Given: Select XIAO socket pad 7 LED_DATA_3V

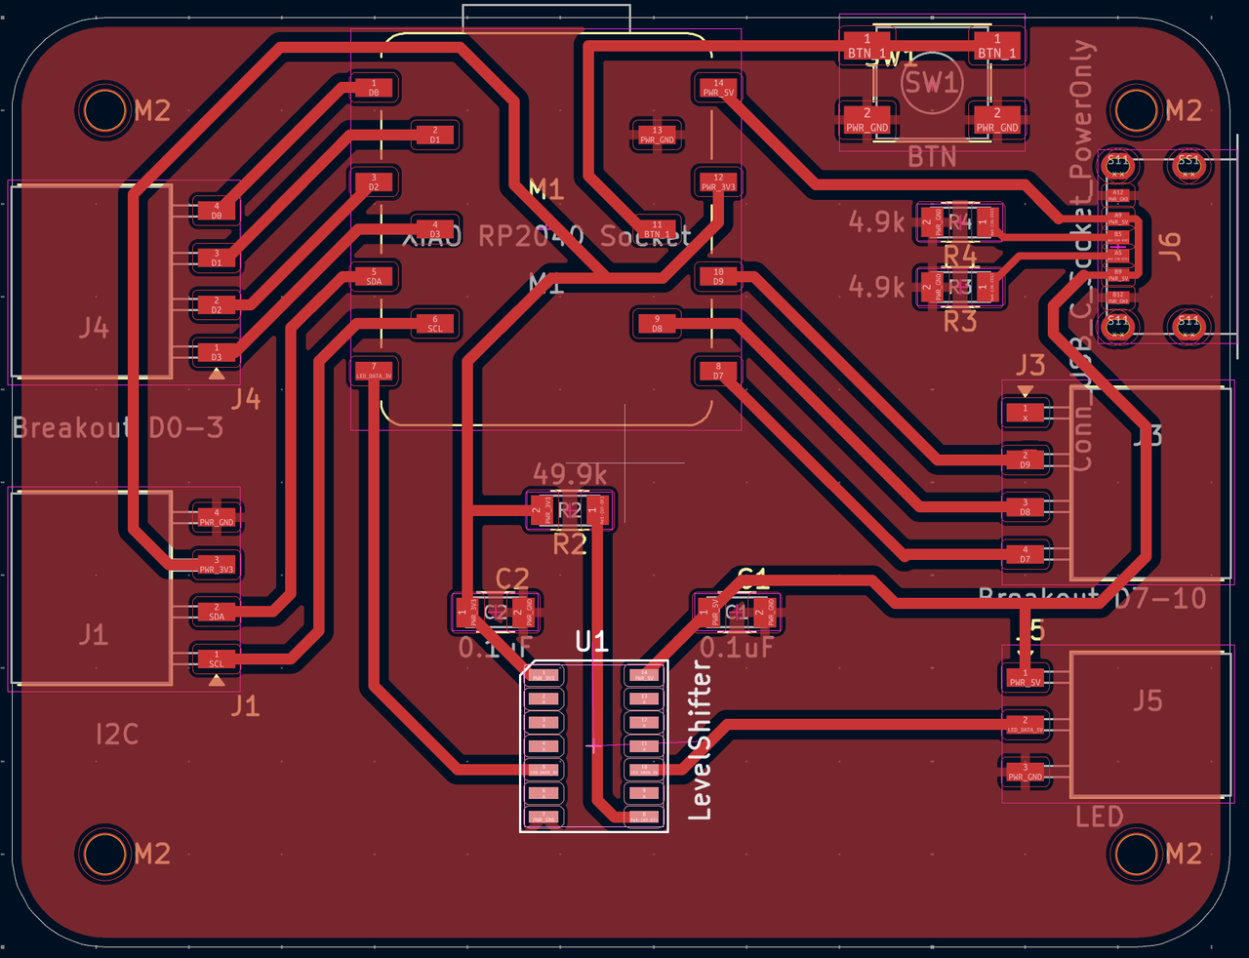Looking at the screenshot, I should pos(374,371).
